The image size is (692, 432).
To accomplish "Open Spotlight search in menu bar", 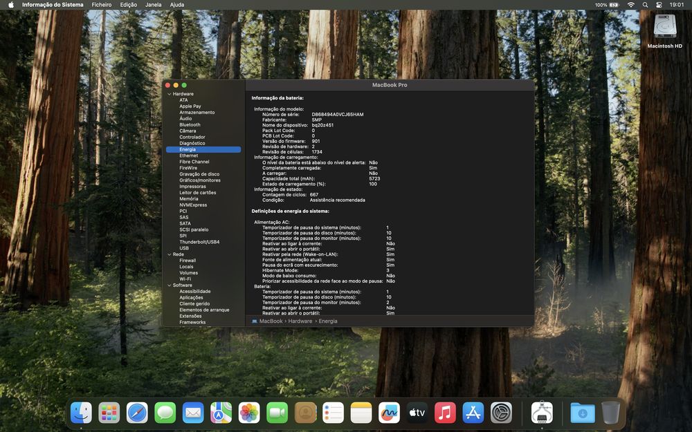I will [645, 5].
